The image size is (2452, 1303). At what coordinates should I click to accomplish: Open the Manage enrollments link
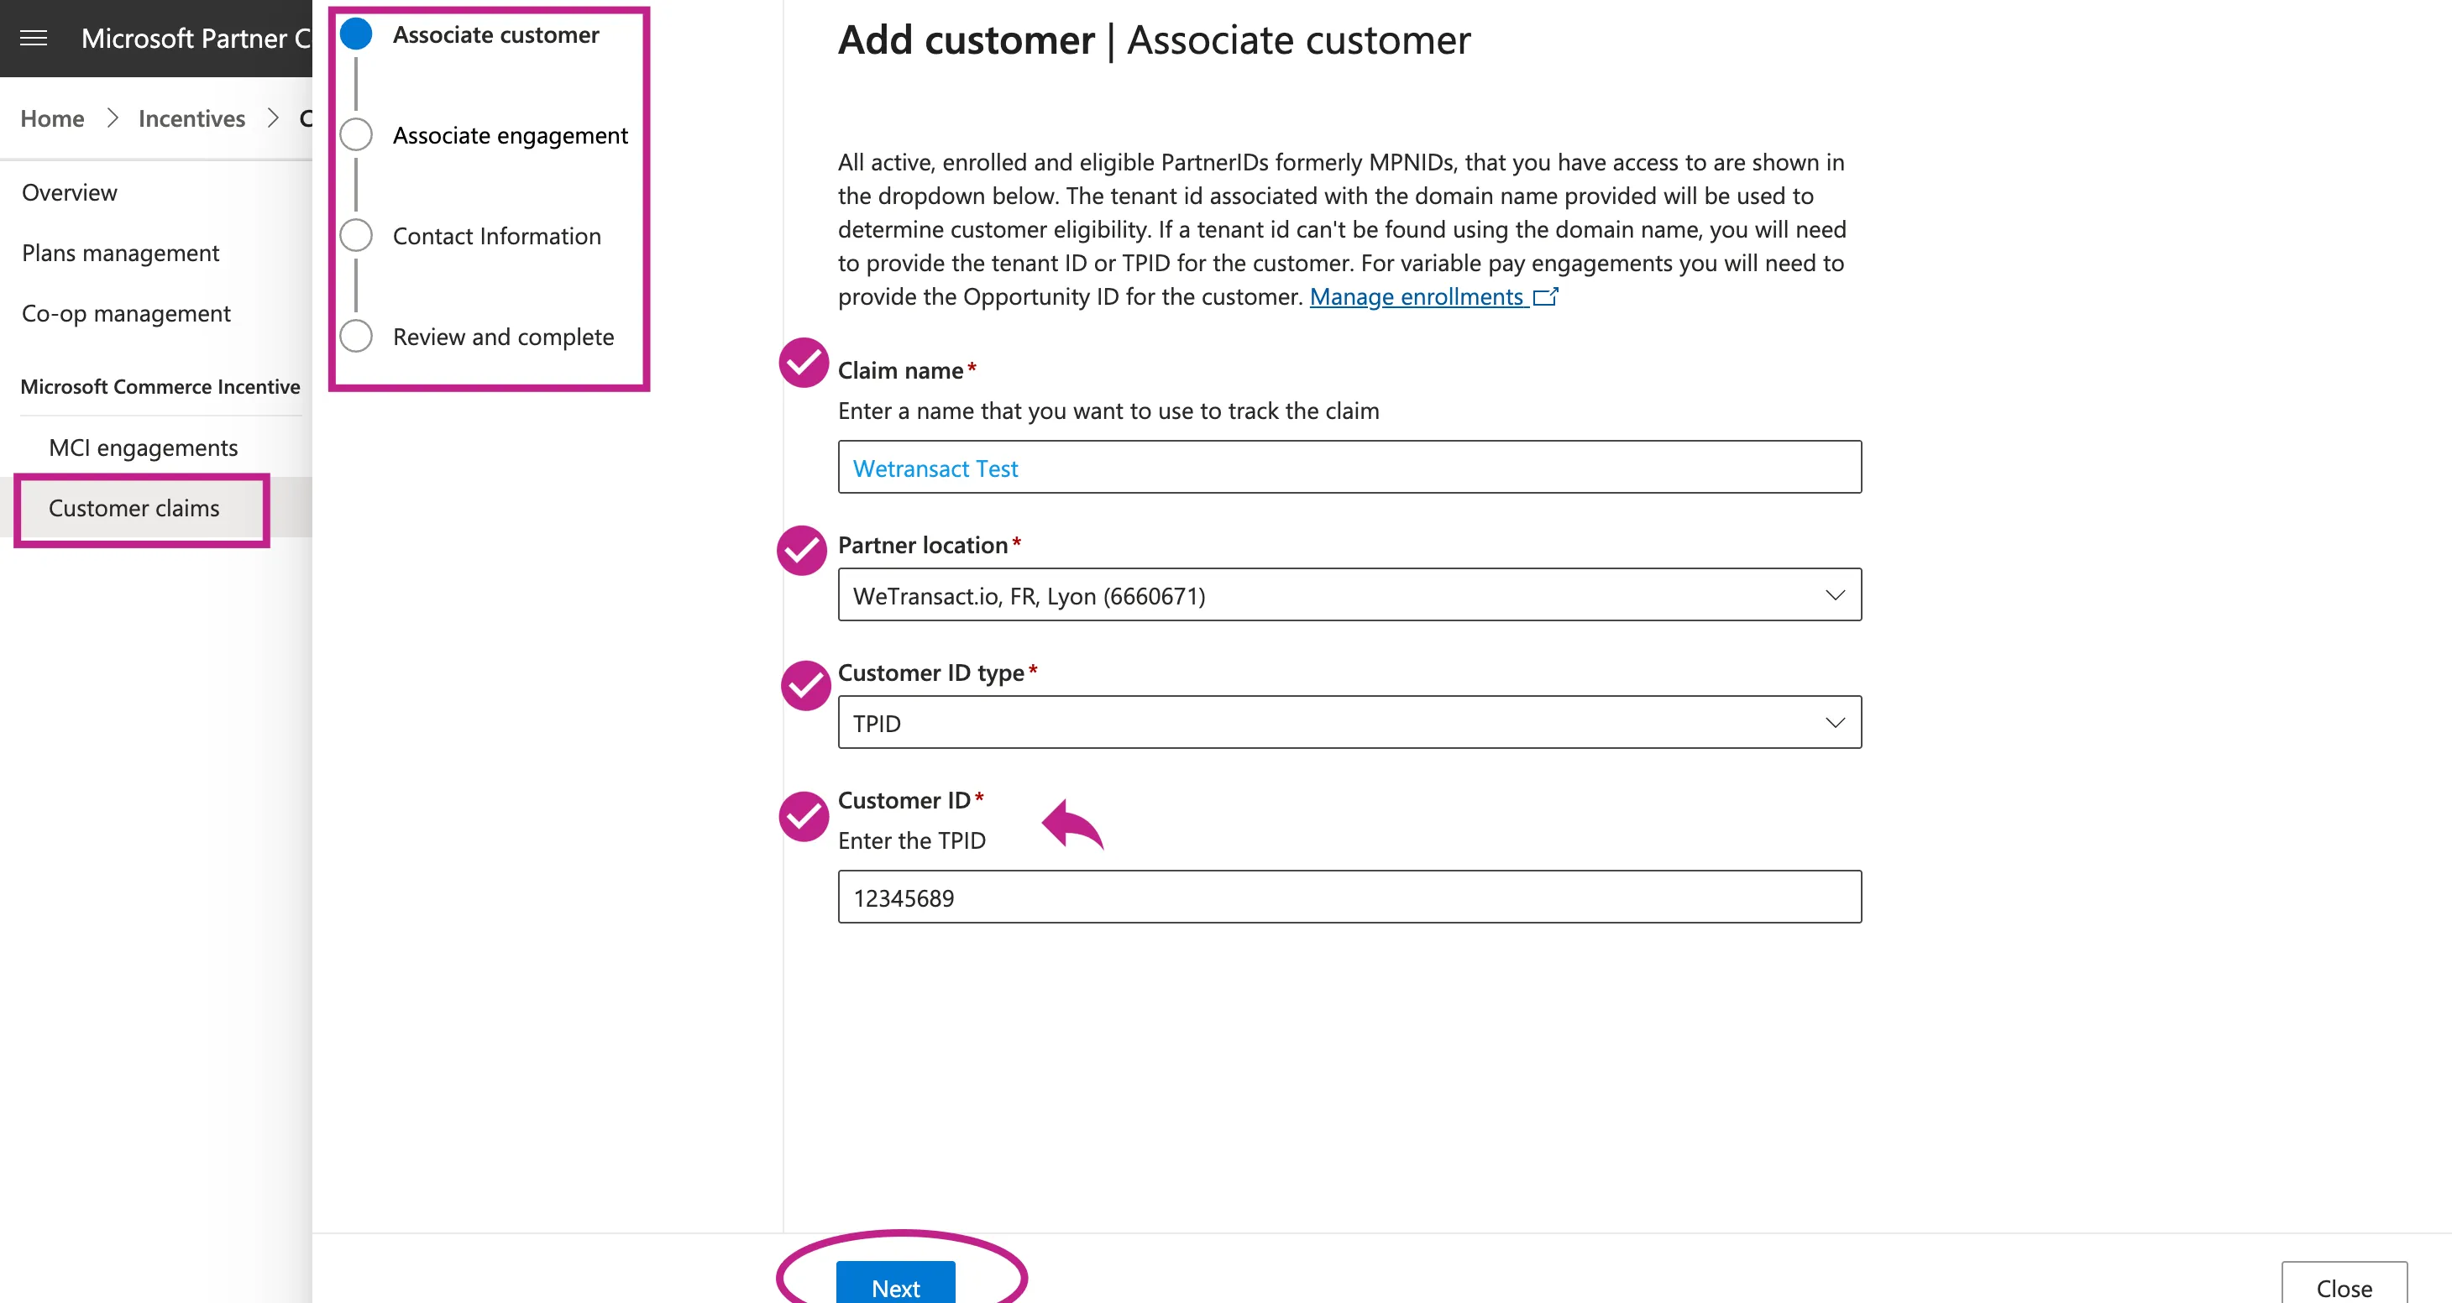point(1416,297)
